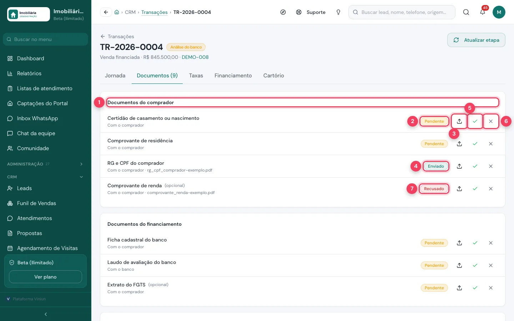Approve Certidão de casamento ou nascimento

click(475, 121)
